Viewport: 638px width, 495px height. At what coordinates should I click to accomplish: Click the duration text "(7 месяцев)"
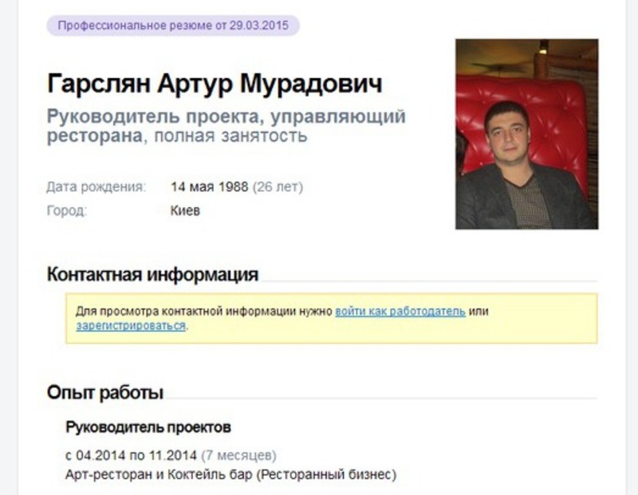(x=240, y=453)
